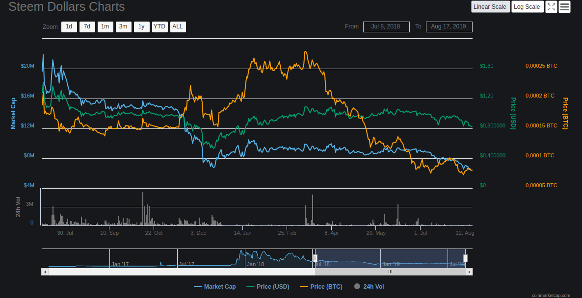Click the Price (USD) axis title
The width and height of the screenshot is (582, 298).
click(x=513, y=113)
